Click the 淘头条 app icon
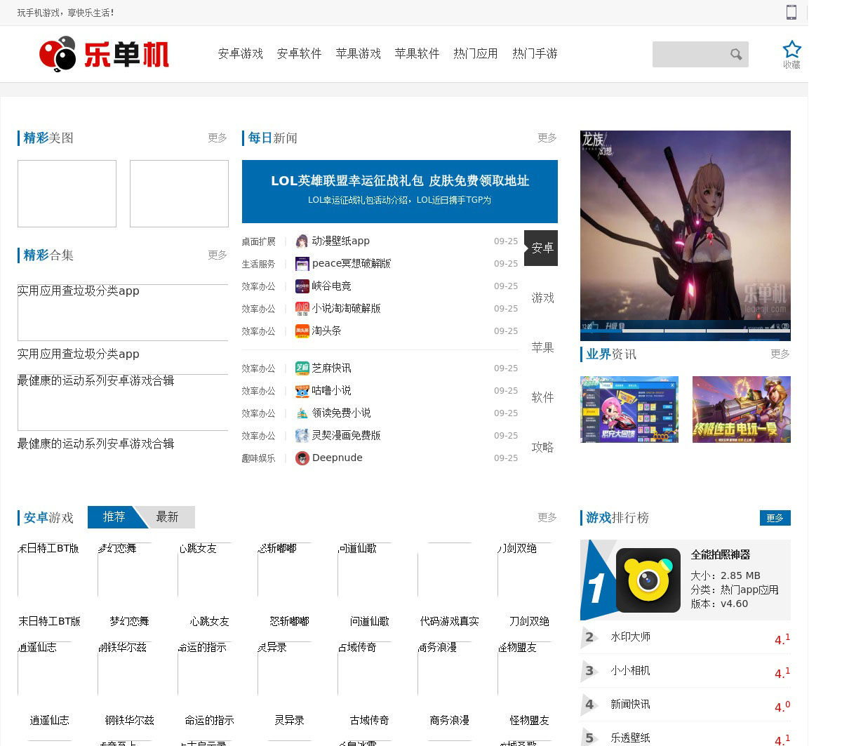Viewport: 842px width, 746px height. (302, 331)
